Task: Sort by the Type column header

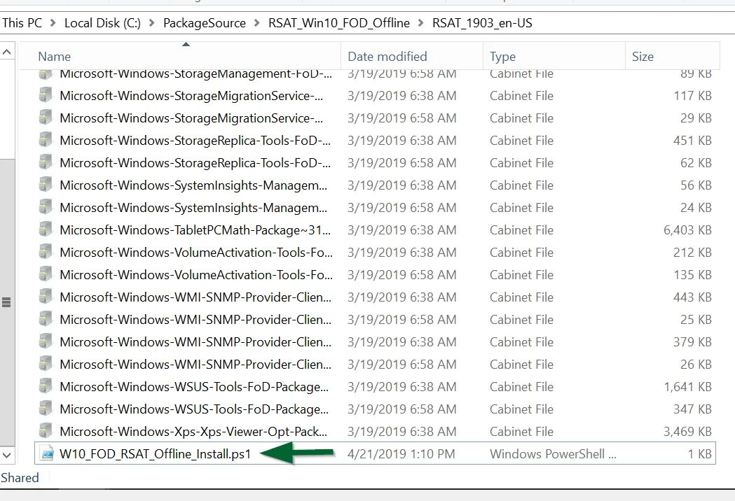Action: 554,56
